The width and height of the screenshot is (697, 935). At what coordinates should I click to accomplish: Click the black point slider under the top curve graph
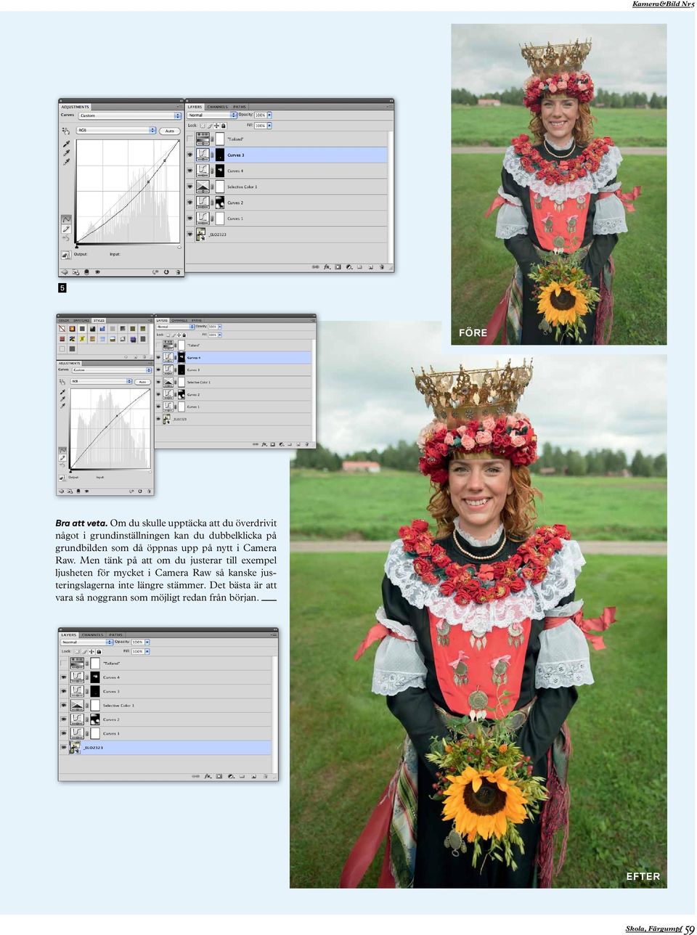(77, 247)
